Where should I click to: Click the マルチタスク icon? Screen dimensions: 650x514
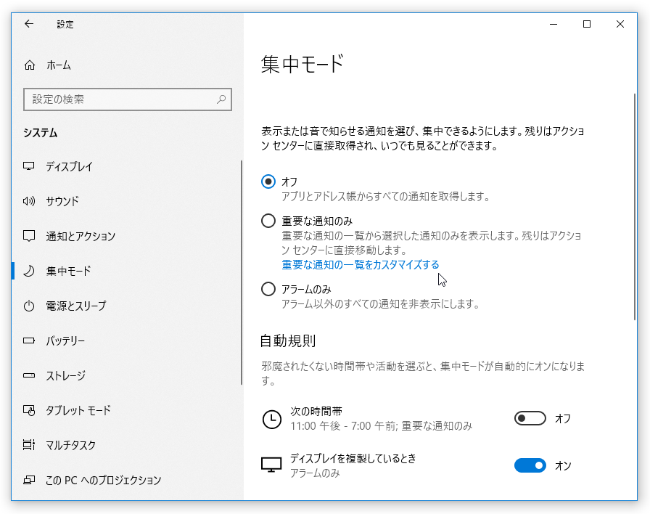pos(28,445)
